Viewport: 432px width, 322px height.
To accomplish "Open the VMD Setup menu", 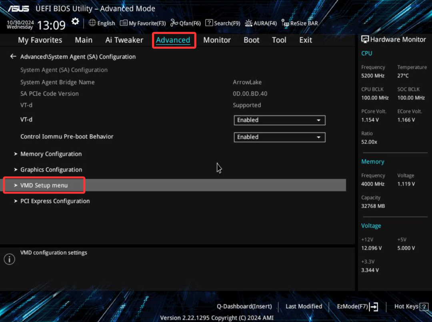I will tap(44, 185).
